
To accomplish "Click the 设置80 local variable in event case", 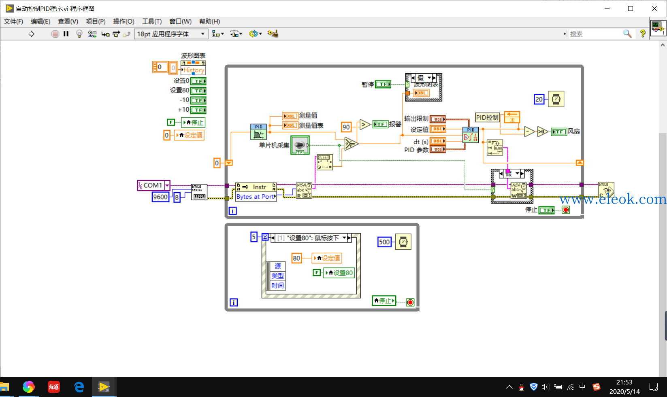I will pos(339,273).
